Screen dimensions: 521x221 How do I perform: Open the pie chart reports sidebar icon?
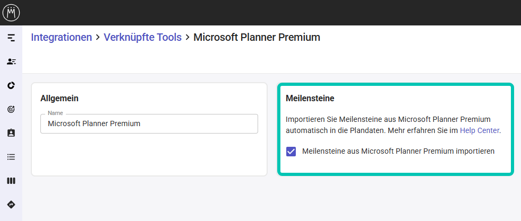coord(11,85)
